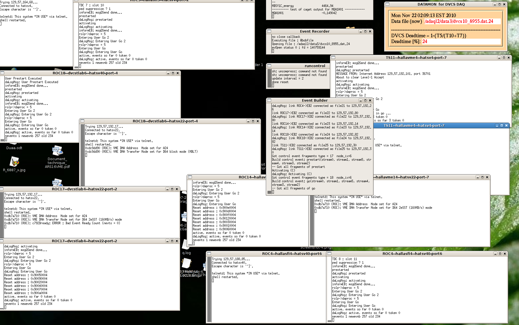Minimize the Event Recorder window
Image resolution: width=519 pixels, height=325 pixels.
pyautogui.click(x=361, y=31)
